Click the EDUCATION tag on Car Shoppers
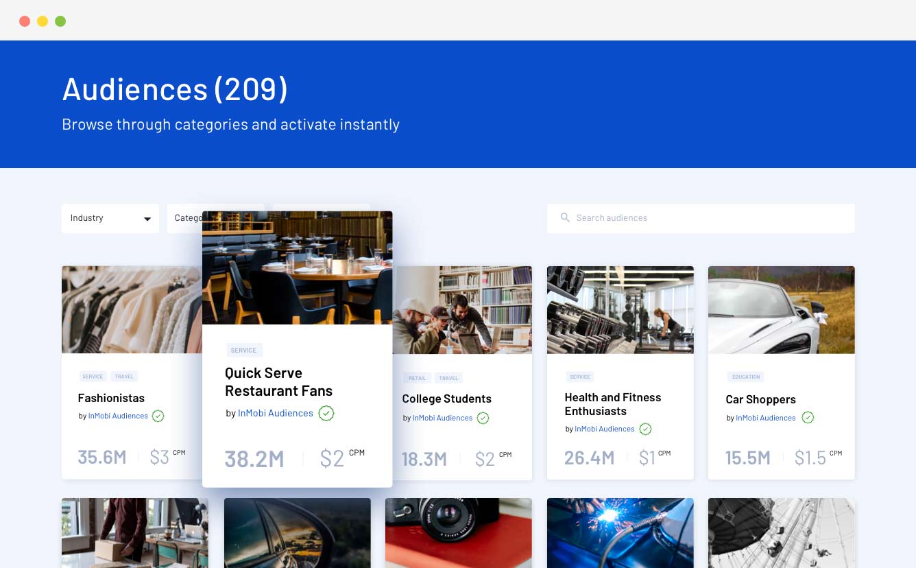 click(746, 377)
